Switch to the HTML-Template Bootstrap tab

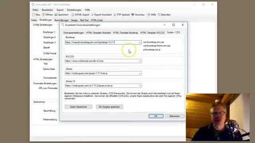click(126, 33)
